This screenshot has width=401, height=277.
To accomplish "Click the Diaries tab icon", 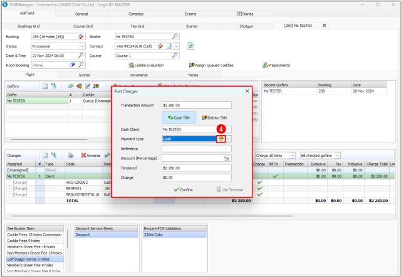I will 239,14.
